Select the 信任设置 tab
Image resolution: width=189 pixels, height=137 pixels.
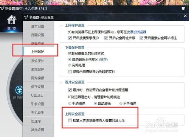39,87
